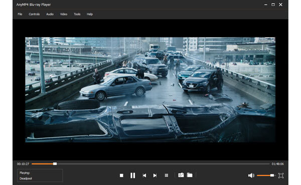Click the elapsed time 00:10:27
301x185 pixels.
(23, 164)
